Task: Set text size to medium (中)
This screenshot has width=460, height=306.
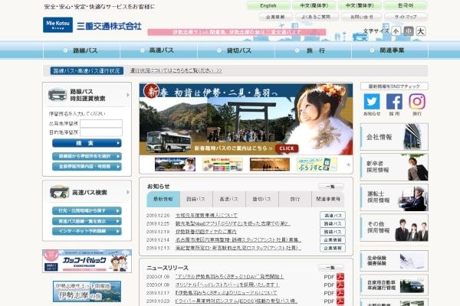Action: click(x=409, y=31)
